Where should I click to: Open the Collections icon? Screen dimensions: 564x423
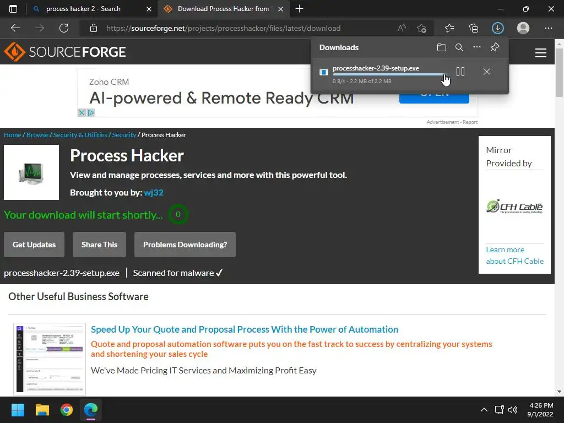474,28
